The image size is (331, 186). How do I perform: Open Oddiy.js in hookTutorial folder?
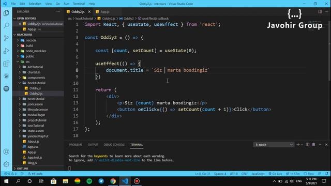[35, 88]
